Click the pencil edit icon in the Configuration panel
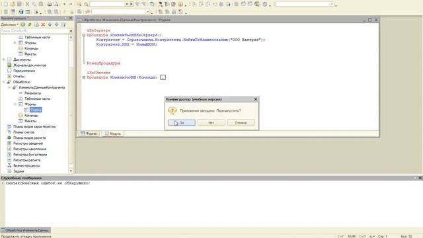Screen dimensions: 423x238 29,24
